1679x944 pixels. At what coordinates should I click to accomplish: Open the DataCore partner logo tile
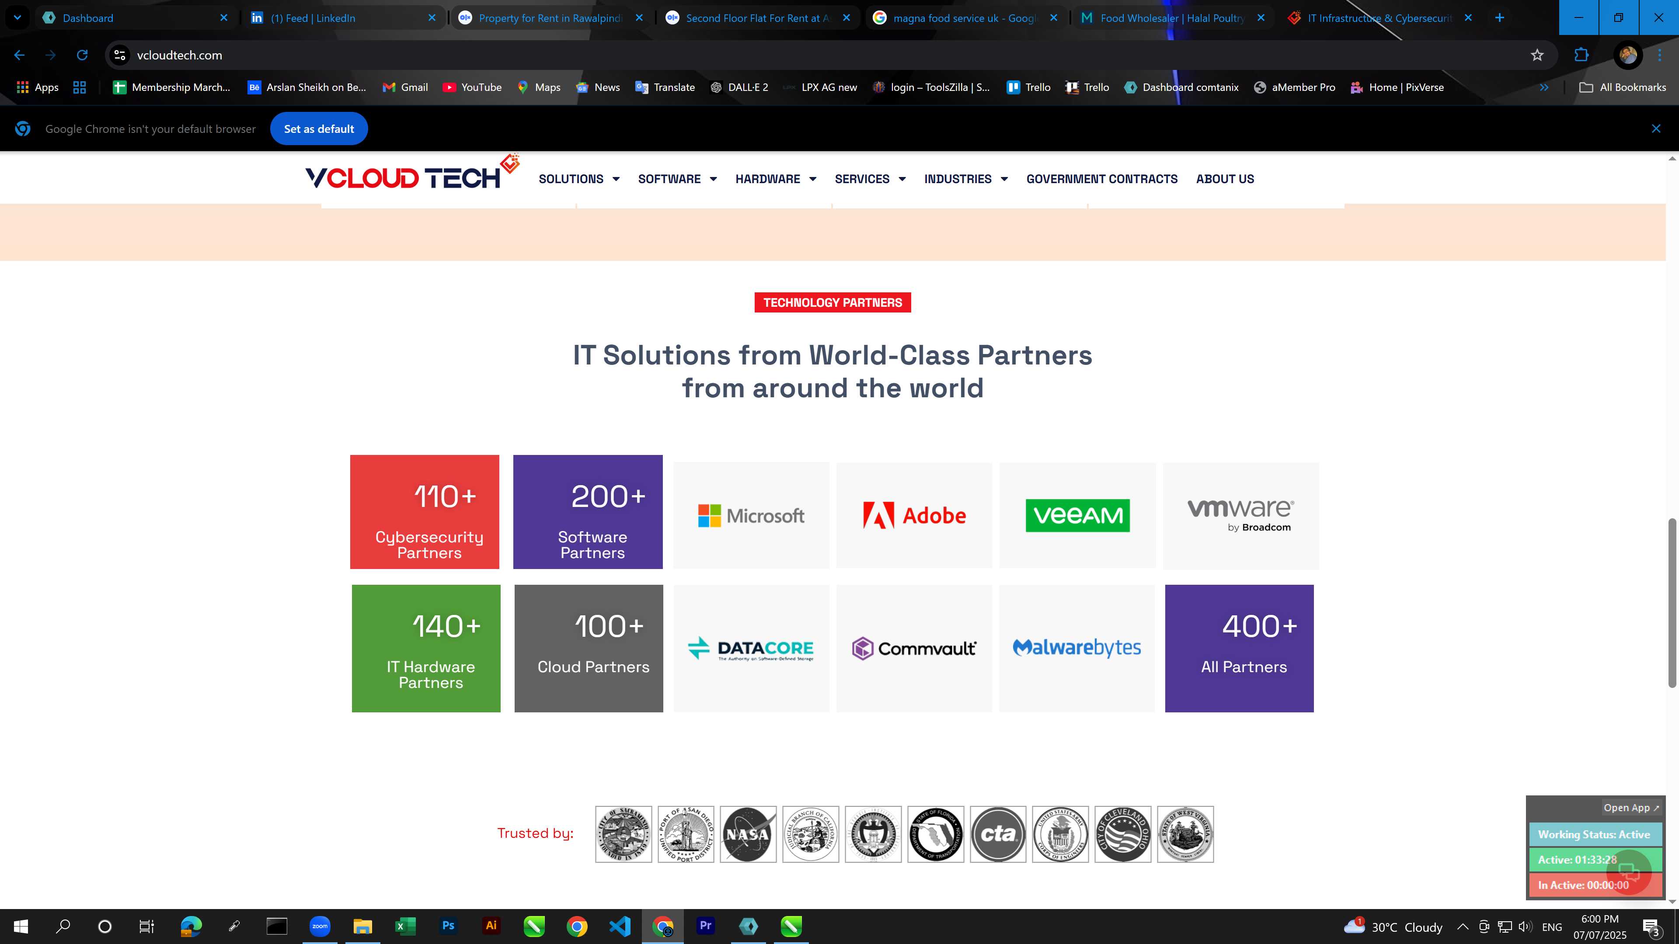pos(751,648)
